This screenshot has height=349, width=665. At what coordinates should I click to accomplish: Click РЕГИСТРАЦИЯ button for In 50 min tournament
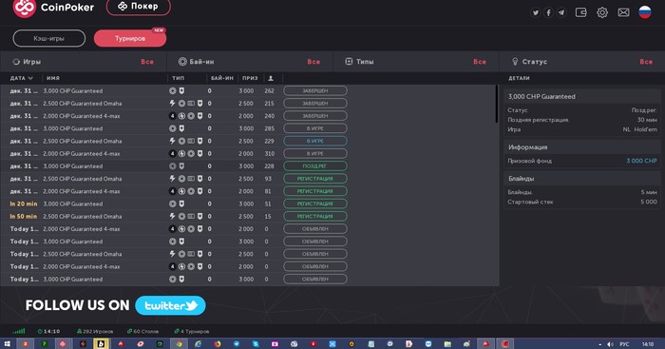(315, 216)
